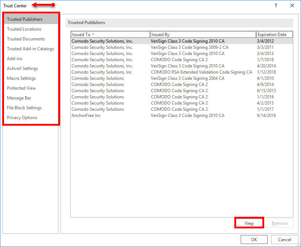
Task: Click the 3/3/2011 expiration date cell
Action: [265, 47]
